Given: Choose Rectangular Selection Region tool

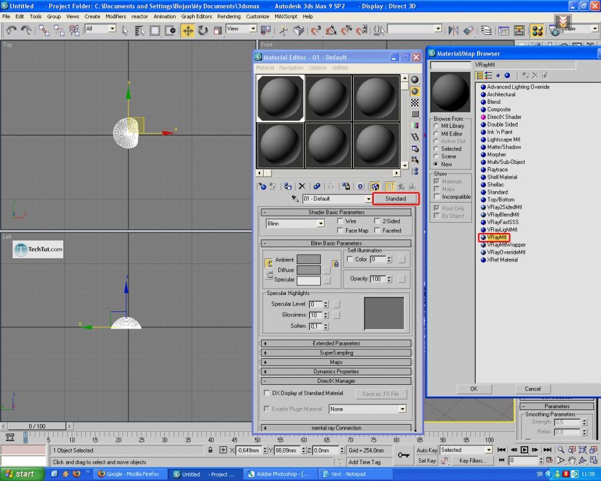Looking at the screenshot, I should pyautogui.click(x=155, y=30).
